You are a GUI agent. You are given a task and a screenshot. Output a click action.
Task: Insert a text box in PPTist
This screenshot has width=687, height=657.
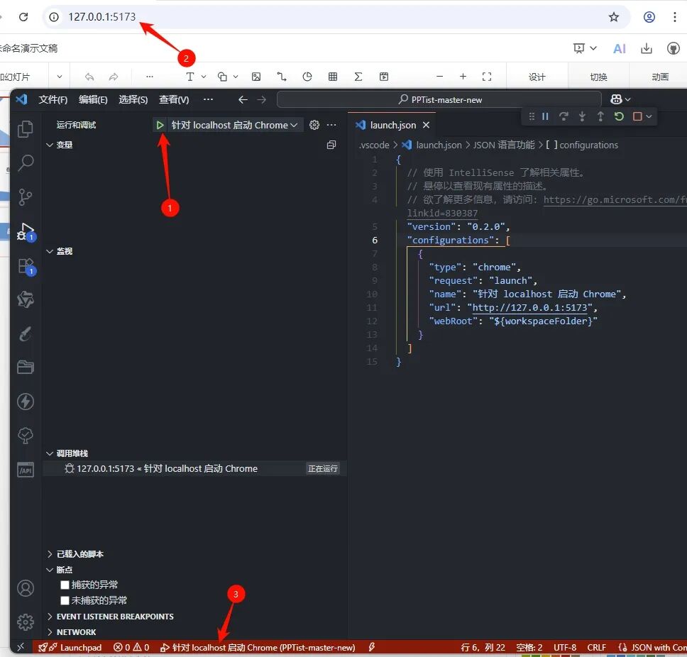coord(189,77)
